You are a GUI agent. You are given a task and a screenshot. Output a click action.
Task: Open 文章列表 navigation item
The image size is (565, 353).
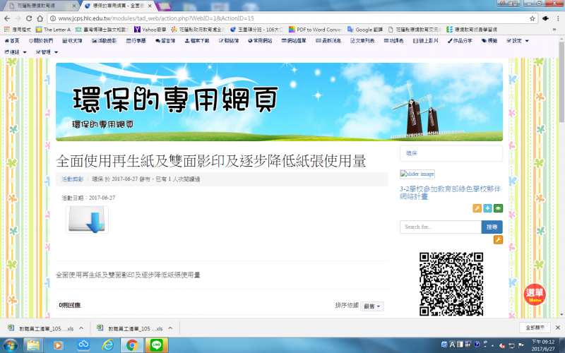362,41
